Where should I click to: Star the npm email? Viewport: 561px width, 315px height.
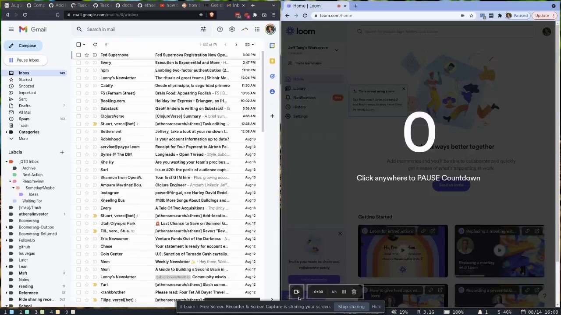[87, 70]
